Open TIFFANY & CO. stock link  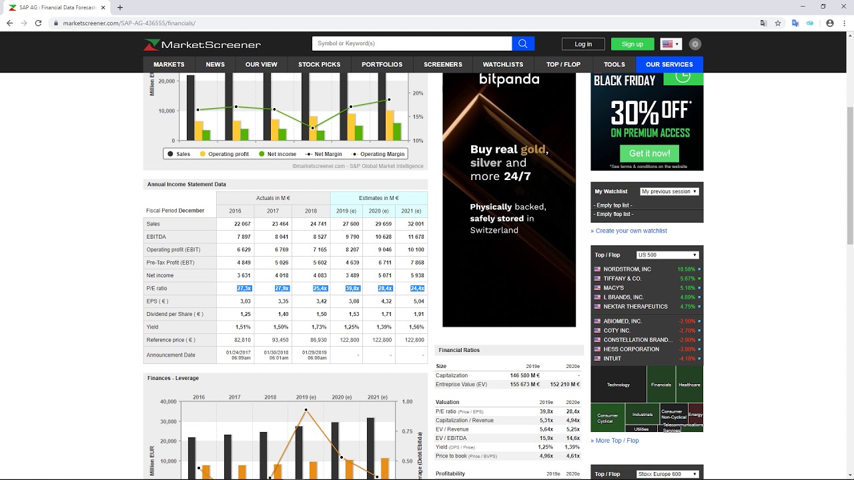(622, 279)
